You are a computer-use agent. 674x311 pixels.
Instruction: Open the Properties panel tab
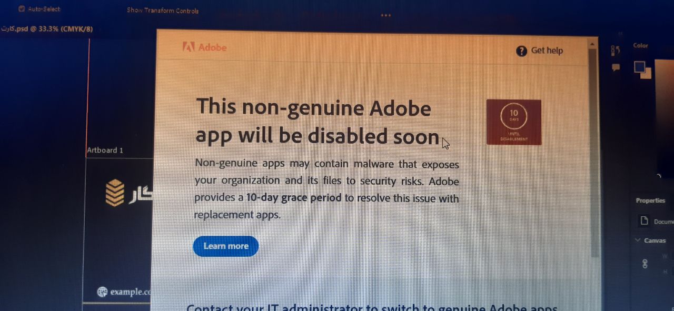click(650, 200)
